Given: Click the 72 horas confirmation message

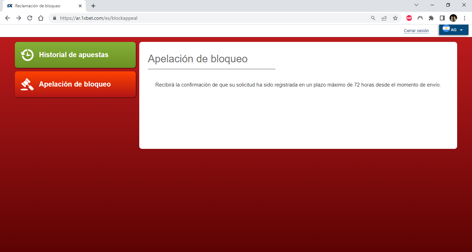Looking at the screenshot, I should (x=298, y=85).
